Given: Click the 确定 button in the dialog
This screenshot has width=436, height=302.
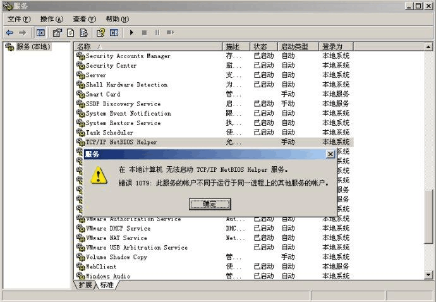Looking at the screenshot, I should coord(210,204).
